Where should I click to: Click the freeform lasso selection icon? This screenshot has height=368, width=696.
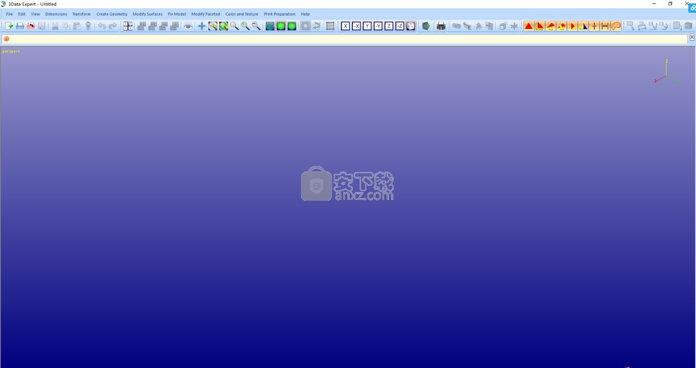tap(616, 26)
